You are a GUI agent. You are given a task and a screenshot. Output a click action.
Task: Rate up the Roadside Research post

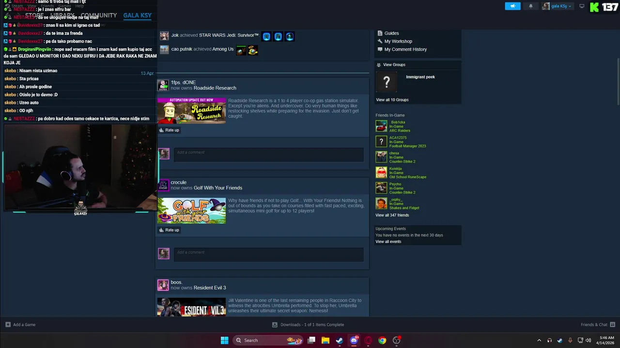click(169, 130)
